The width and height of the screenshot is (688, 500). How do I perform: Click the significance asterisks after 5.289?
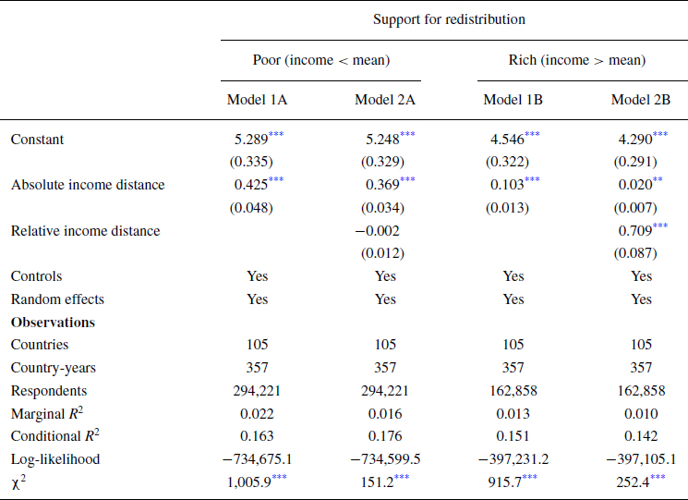click(276, 136)
